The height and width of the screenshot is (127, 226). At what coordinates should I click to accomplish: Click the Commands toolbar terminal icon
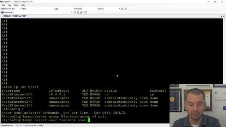(x=2, y=12)
